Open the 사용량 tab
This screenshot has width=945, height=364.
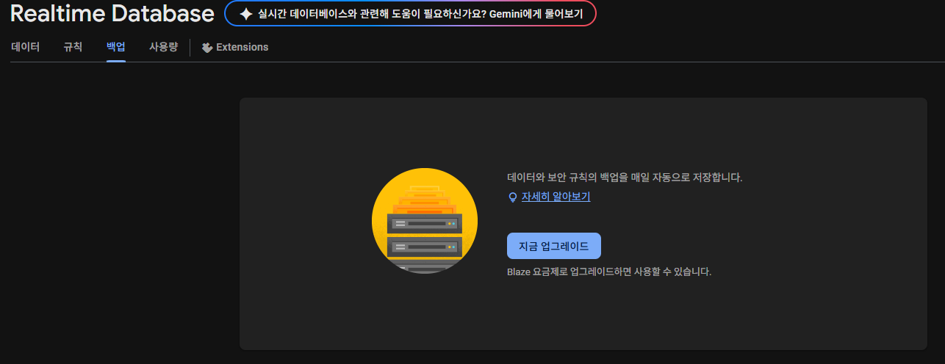click(x=163, y=47)
